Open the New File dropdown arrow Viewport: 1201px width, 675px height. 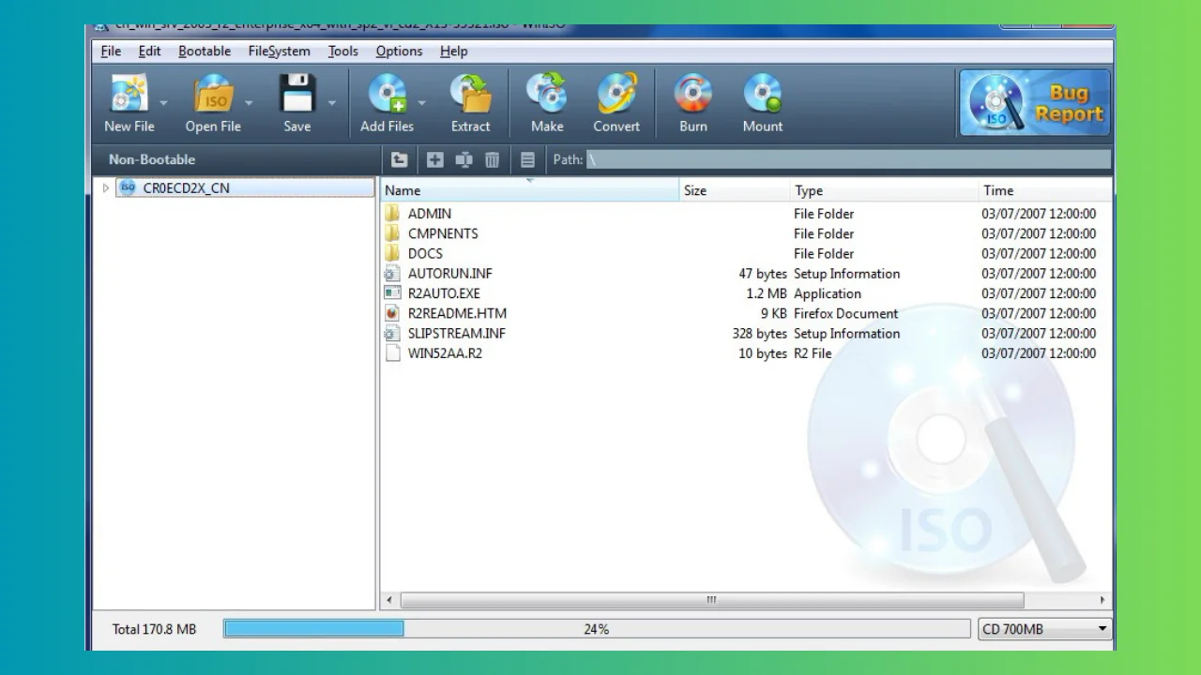pos(163,102)
